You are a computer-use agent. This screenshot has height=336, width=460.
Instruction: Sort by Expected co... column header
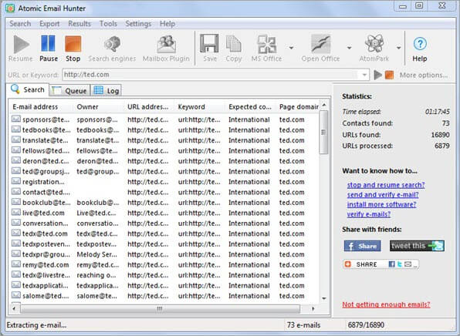click(251, 107)
